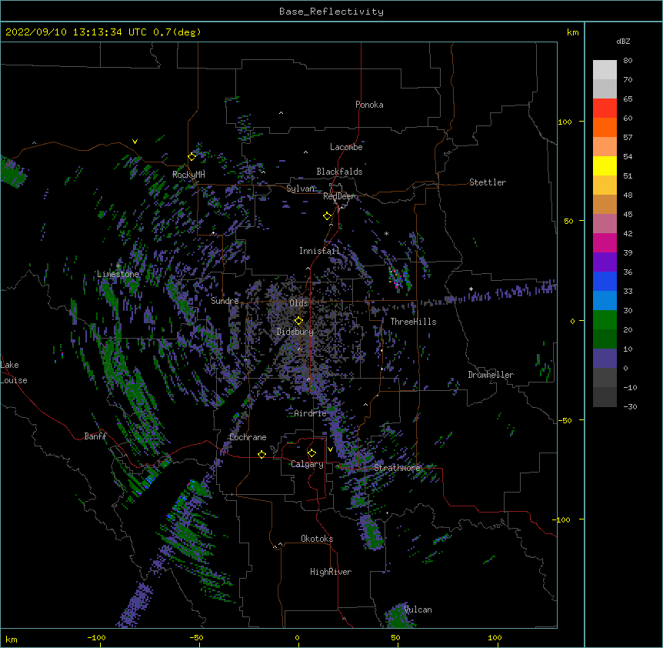
Task: Select the bright green 30–20 dBZ swatch
Action: pos(605,320)
